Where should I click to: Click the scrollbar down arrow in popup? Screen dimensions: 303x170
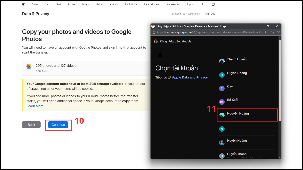point(280,157)
